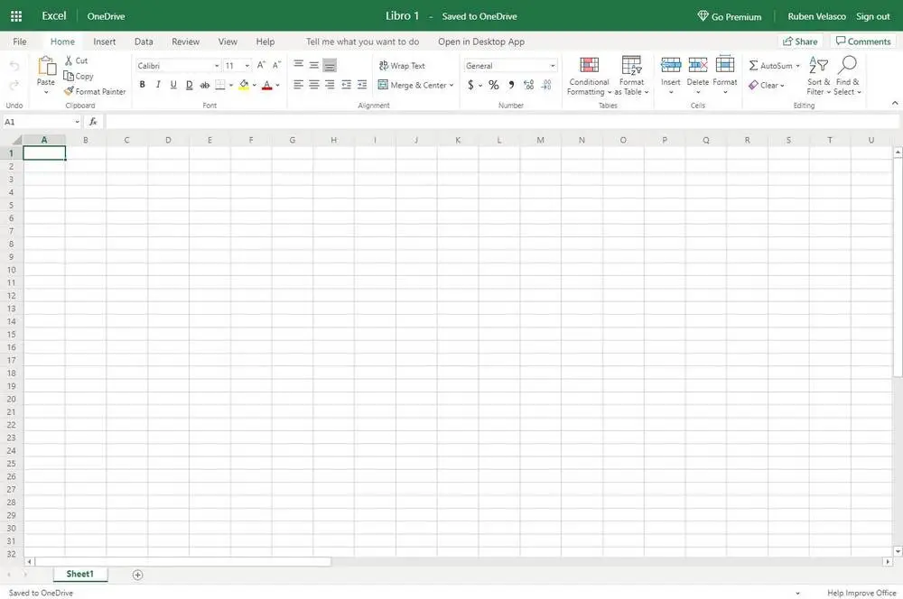Screen dimensions: 903x599
Task: Click the Paste clipboard icon
Action: point(46,66)
